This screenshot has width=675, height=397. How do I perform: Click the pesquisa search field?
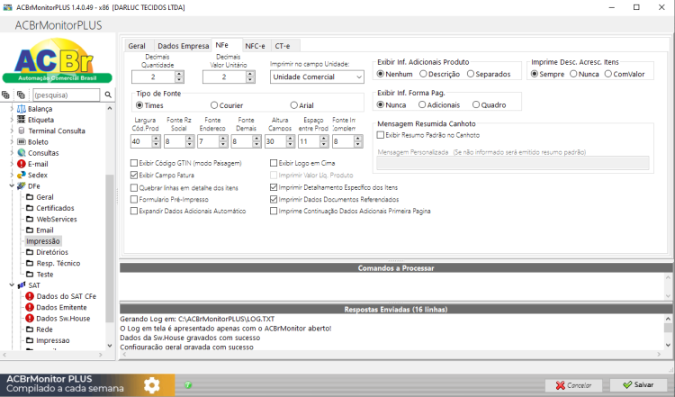point(67,95)
